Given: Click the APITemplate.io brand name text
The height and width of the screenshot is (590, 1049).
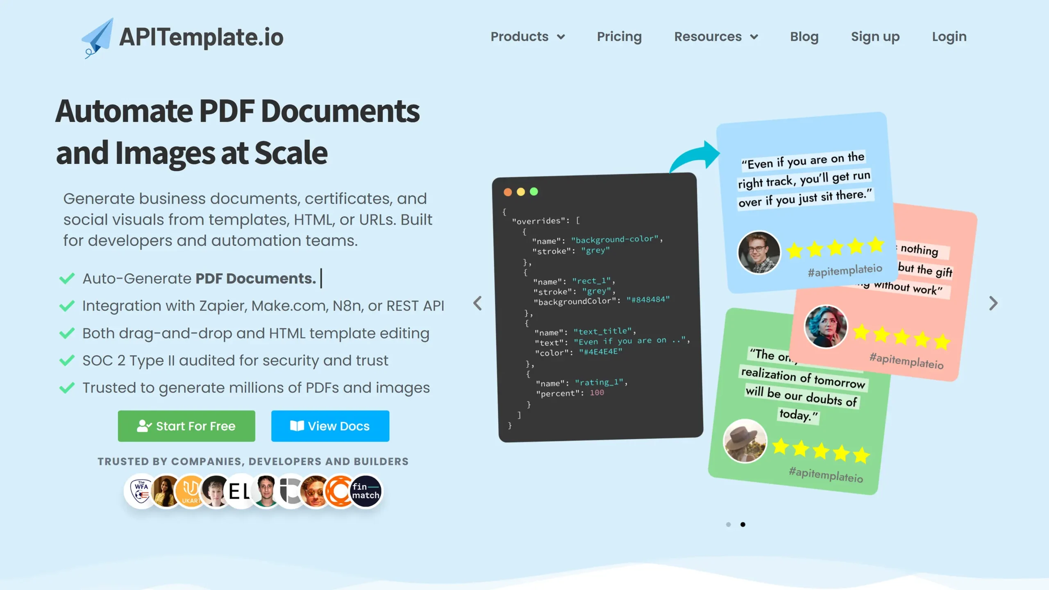Looking at the screenshot, I should [x=201, y=37].
